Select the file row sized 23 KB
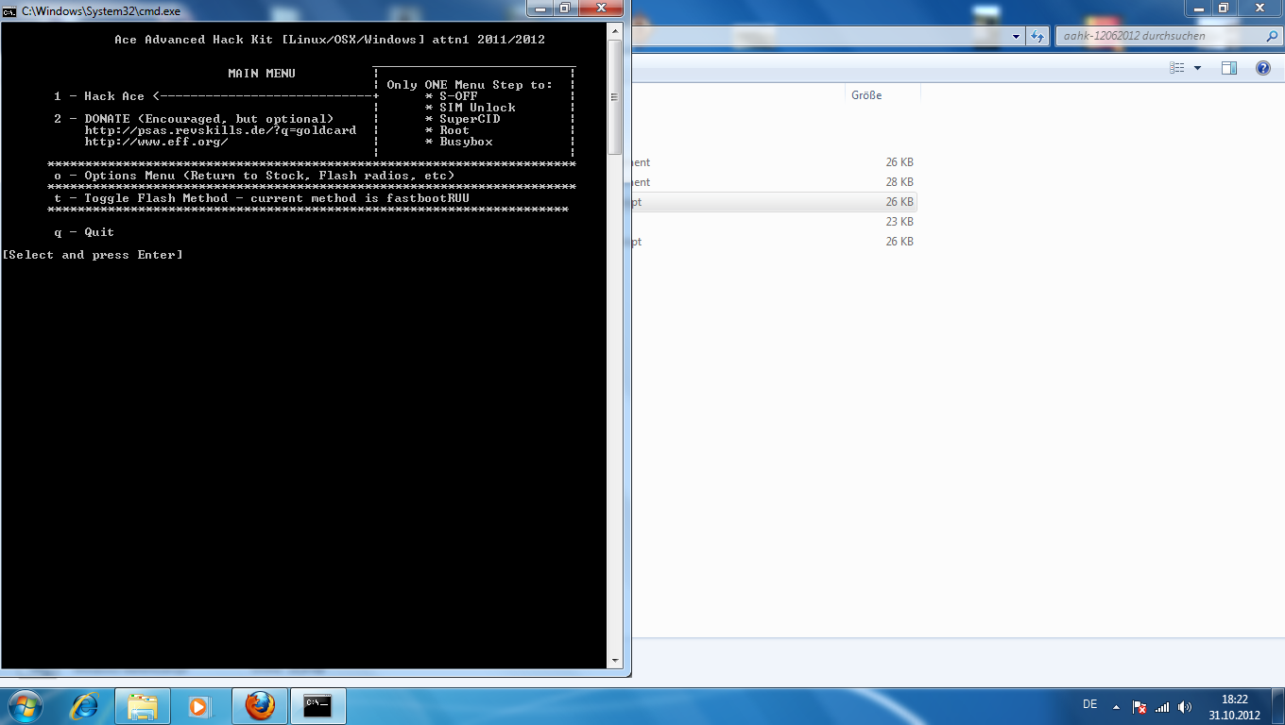Viewport: 1285px width, 725px height. coord(775,222)
